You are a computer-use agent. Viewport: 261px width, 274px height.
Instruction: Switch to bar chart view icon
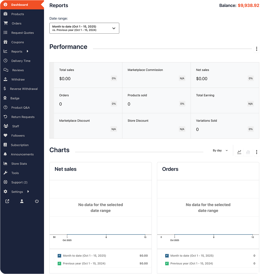(248, 152)
